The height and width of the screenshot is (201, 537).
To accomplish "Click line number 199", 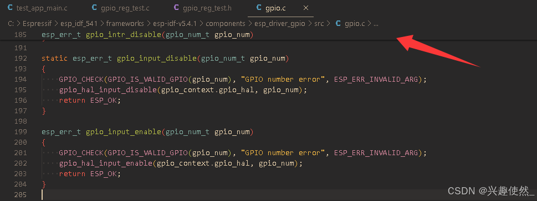I will 21,132.
